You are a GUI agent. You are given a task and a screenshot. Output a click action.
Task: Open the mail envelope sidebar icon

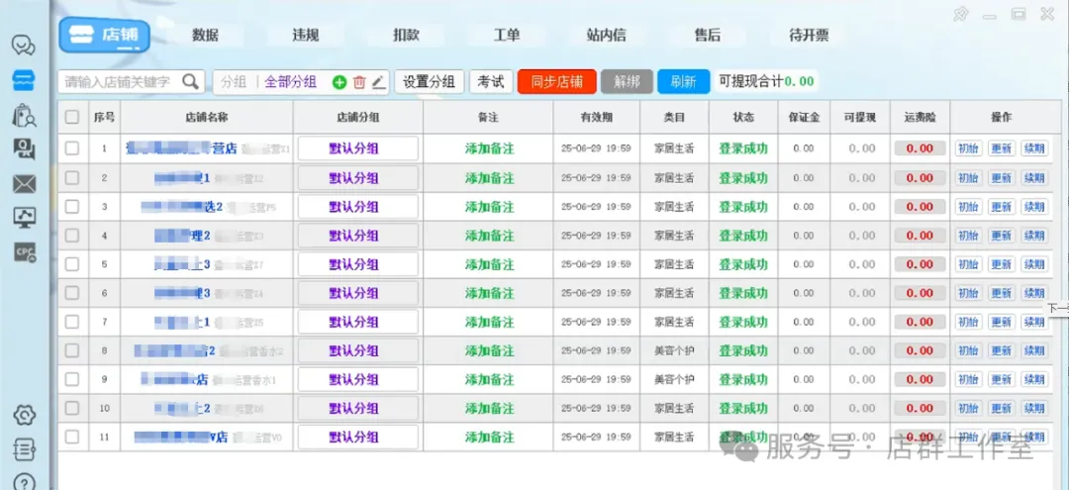pyautogui.click(x=24, y=184)
